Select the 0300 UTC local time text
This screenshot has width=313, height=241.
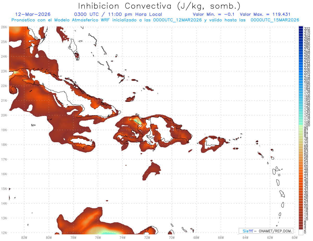click(x=118, y=14)
